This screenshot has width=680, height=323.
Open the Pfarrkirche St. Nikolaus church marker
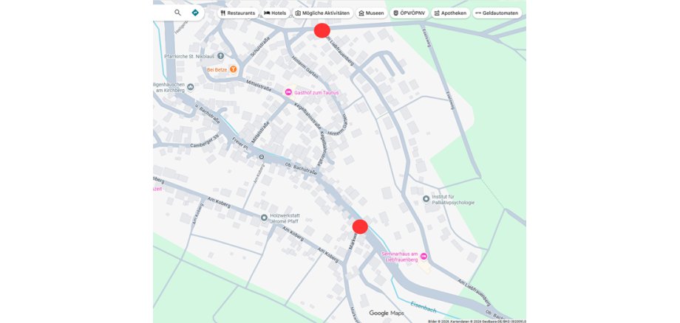click(220, 56)
